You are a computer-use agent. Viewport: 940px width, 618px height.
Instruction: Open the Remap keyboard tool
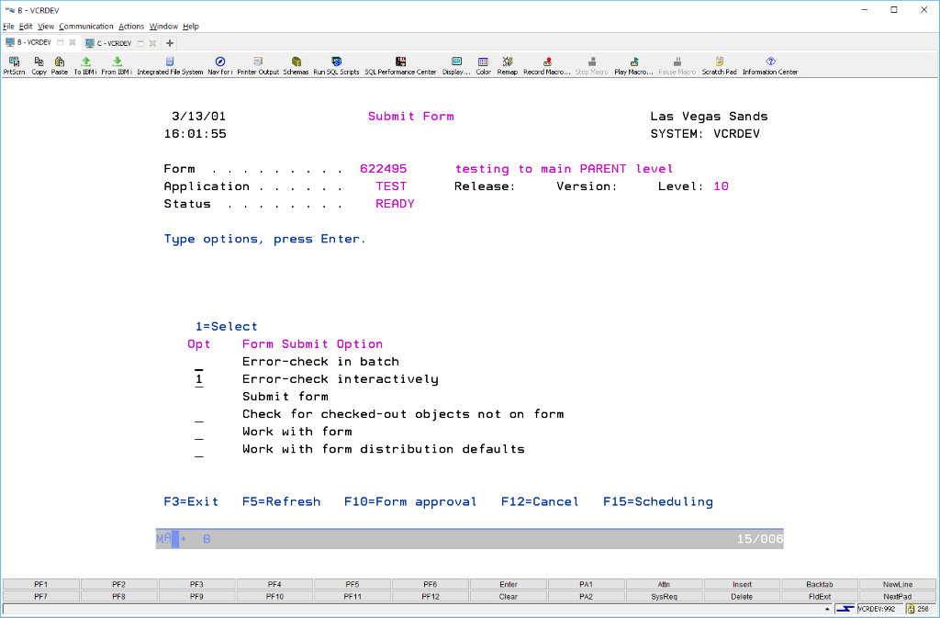coord(507,65)
